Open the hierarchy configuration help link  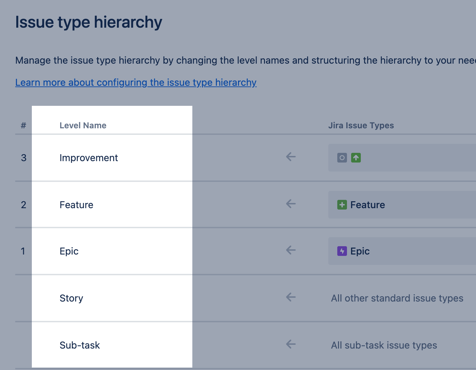(x=136, y=83)
